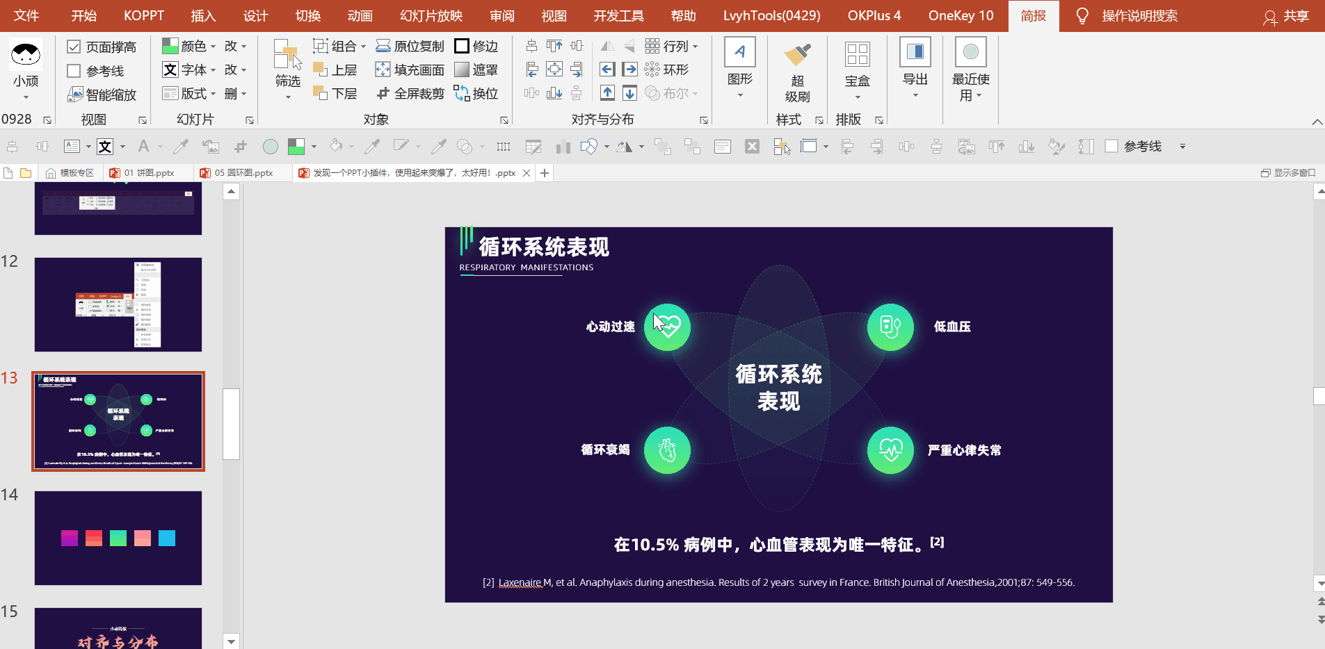Click the 超级刷 style brush icon
1325x649 pixels.
tap(797, 56)
